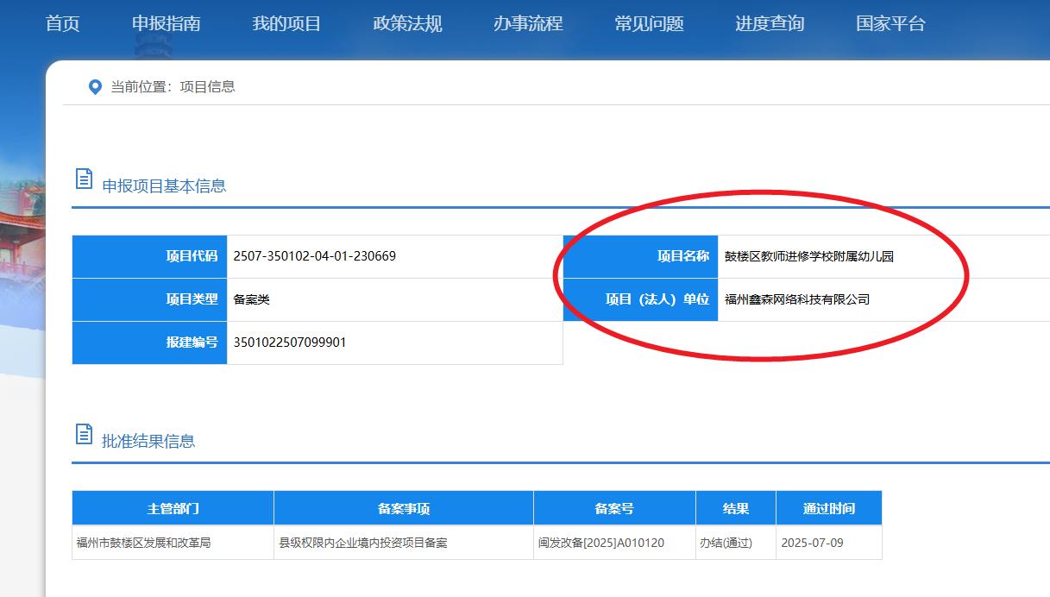The image size is (1050, 597).
Task: Select 政策法规 in the navigation bar
Action: 407,23
